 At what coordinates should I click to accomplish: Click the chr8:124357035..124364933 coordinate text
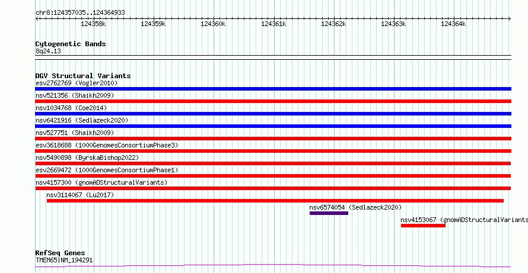click(x=80, y=13)
